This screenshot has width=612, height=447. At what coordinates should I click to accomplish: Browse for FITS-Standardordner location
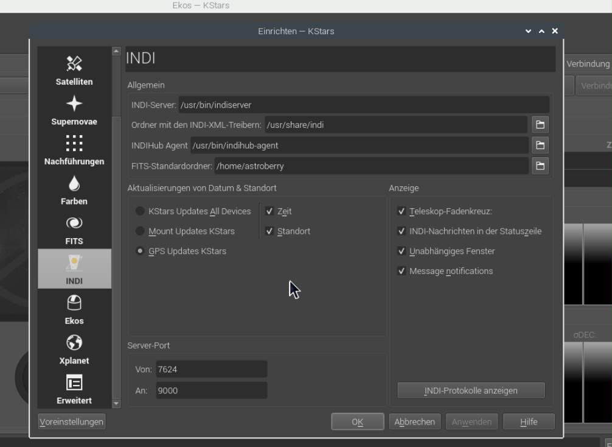tap(540, 166)
